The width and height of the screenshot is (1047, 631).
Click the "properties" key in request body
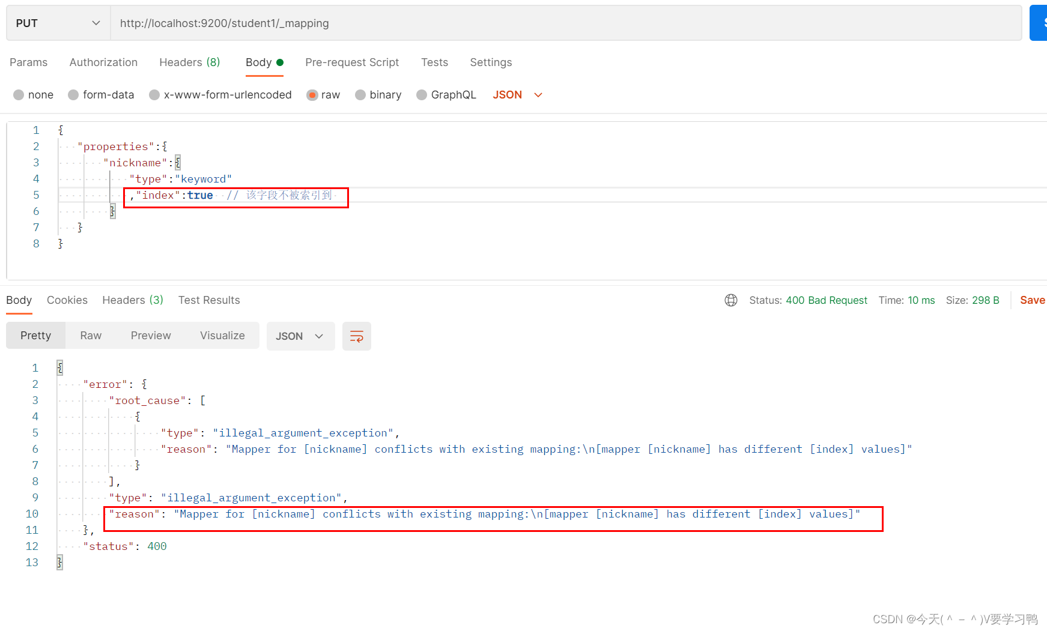coord(116,146)
